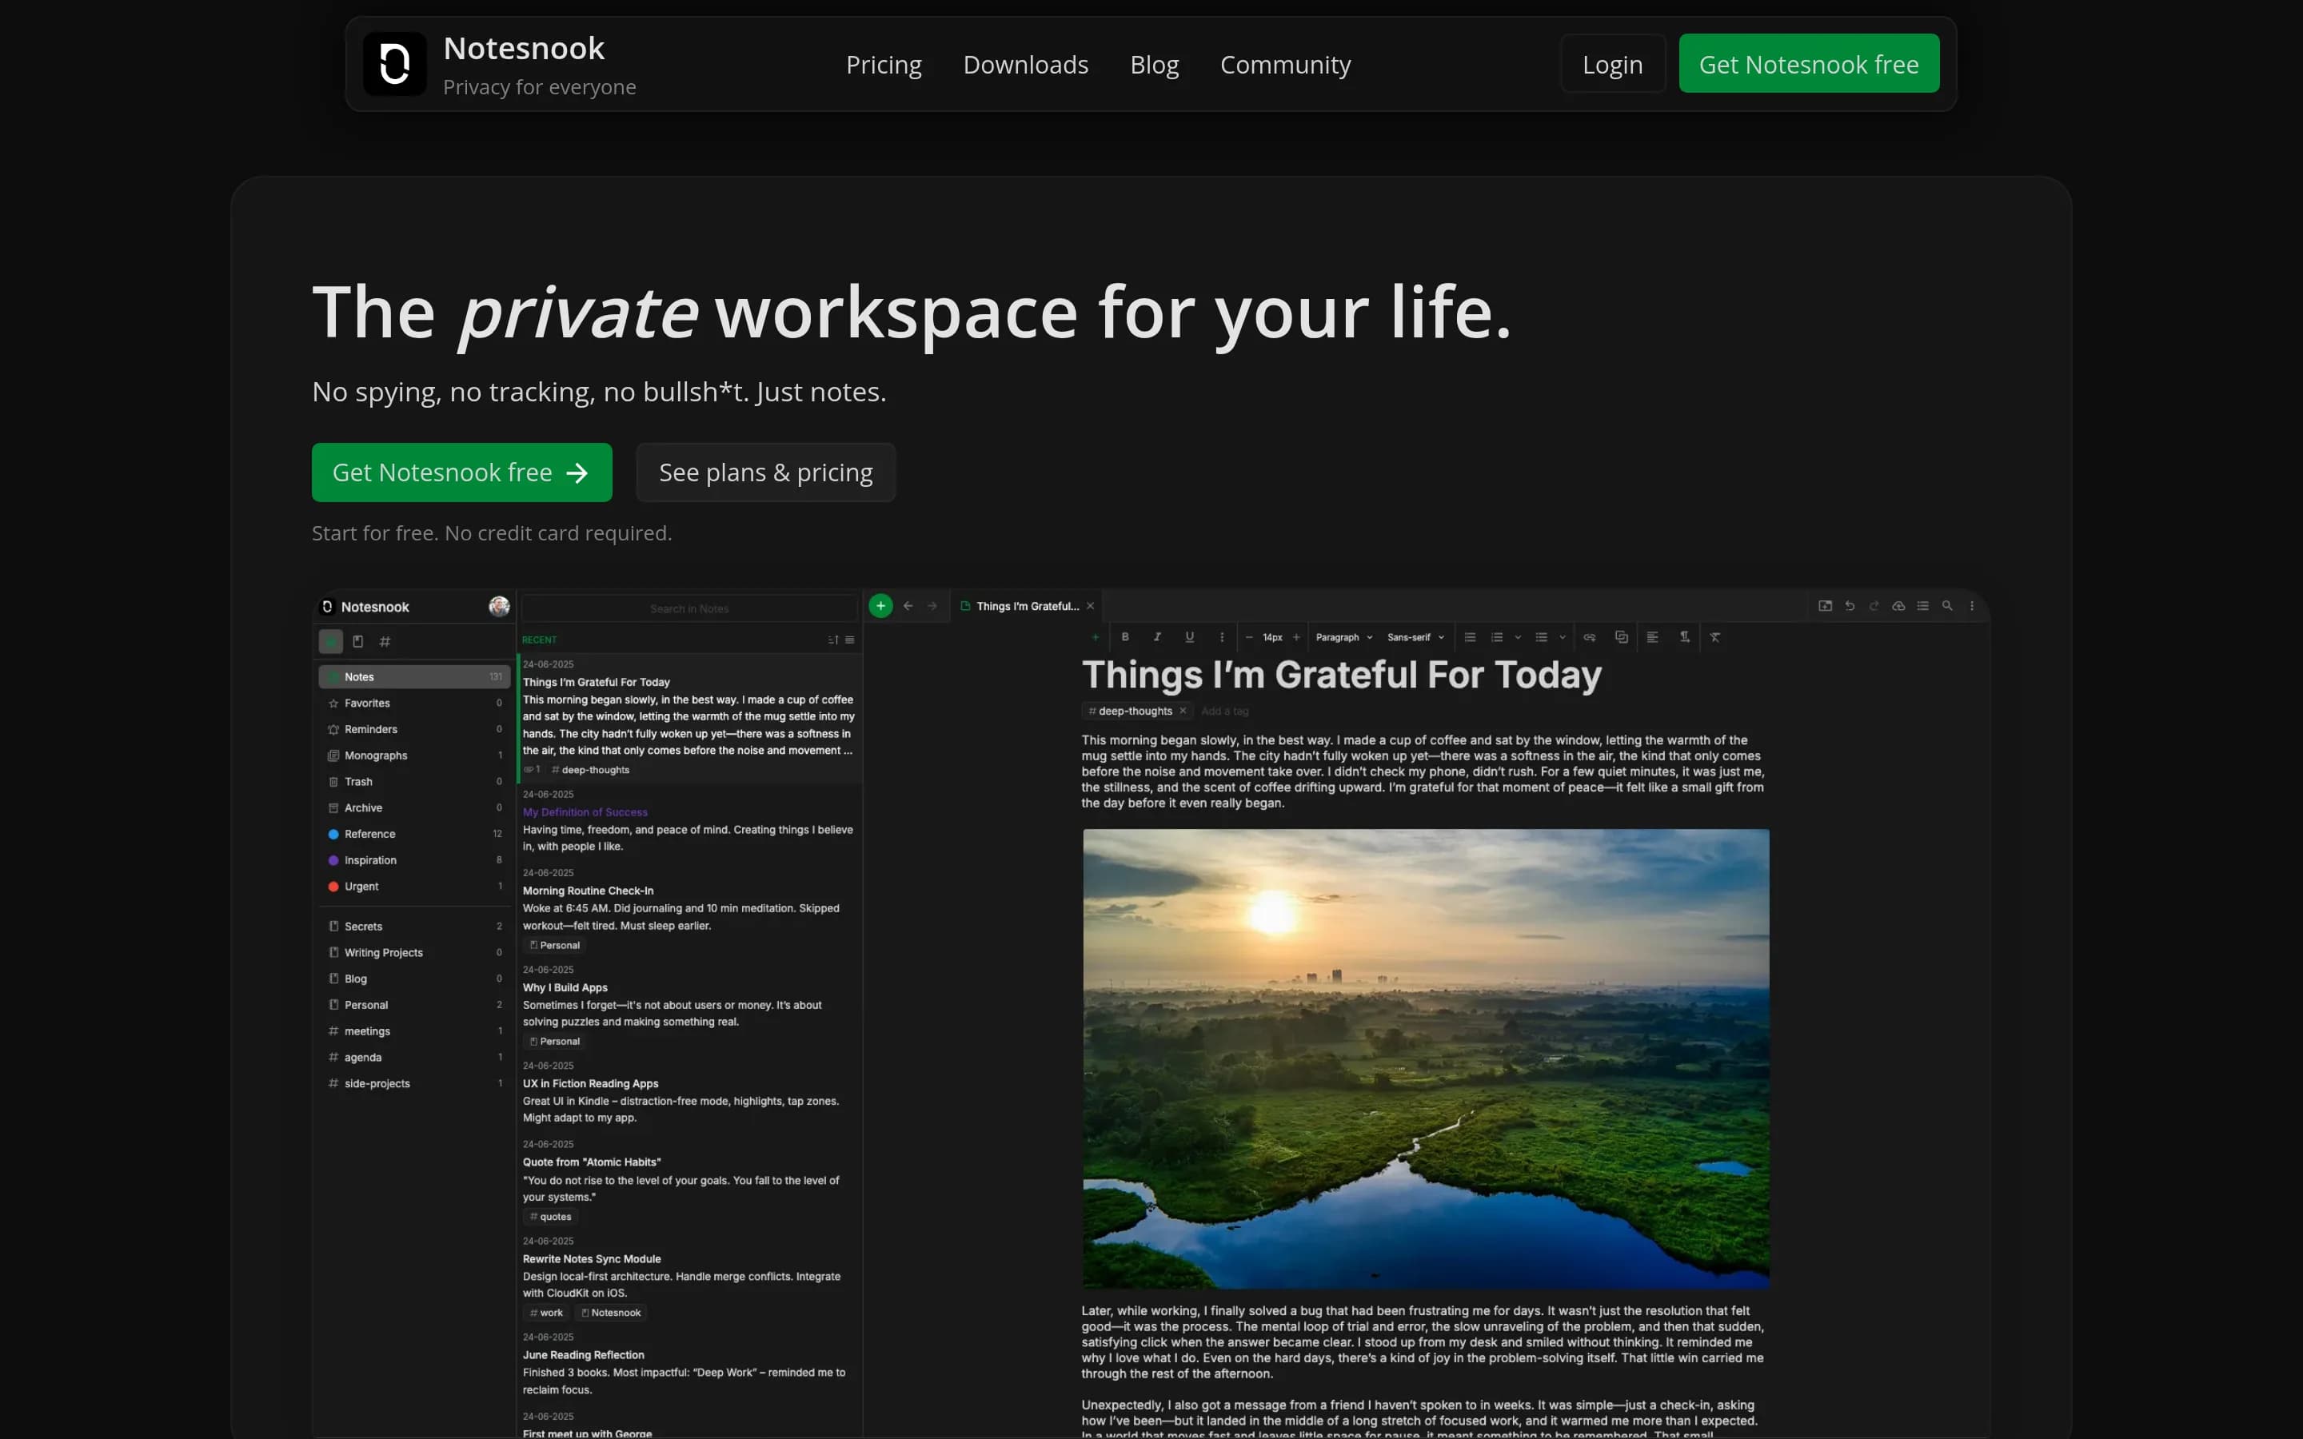
Task: Open the Community link
Action: [x=1285, y=65]
